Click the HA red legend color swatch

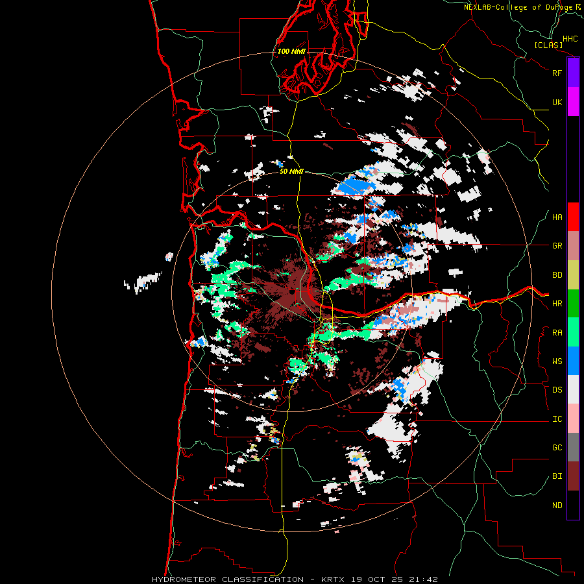tap(573, 217)
